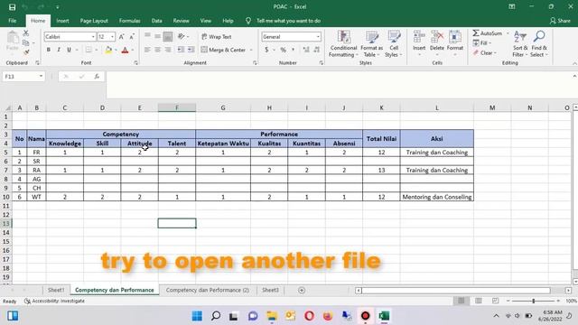Open Conditional Formatting
Screen dimensions: 578x325
pos(343,44)
